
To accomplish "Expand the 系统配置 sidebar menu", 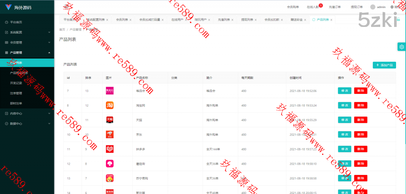I will point(27,32).
